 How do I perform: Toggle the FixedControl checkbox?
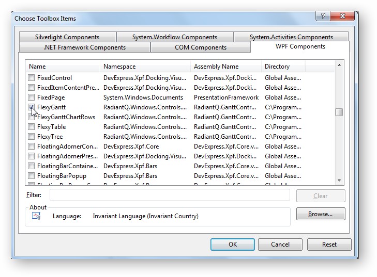(32, 78)
